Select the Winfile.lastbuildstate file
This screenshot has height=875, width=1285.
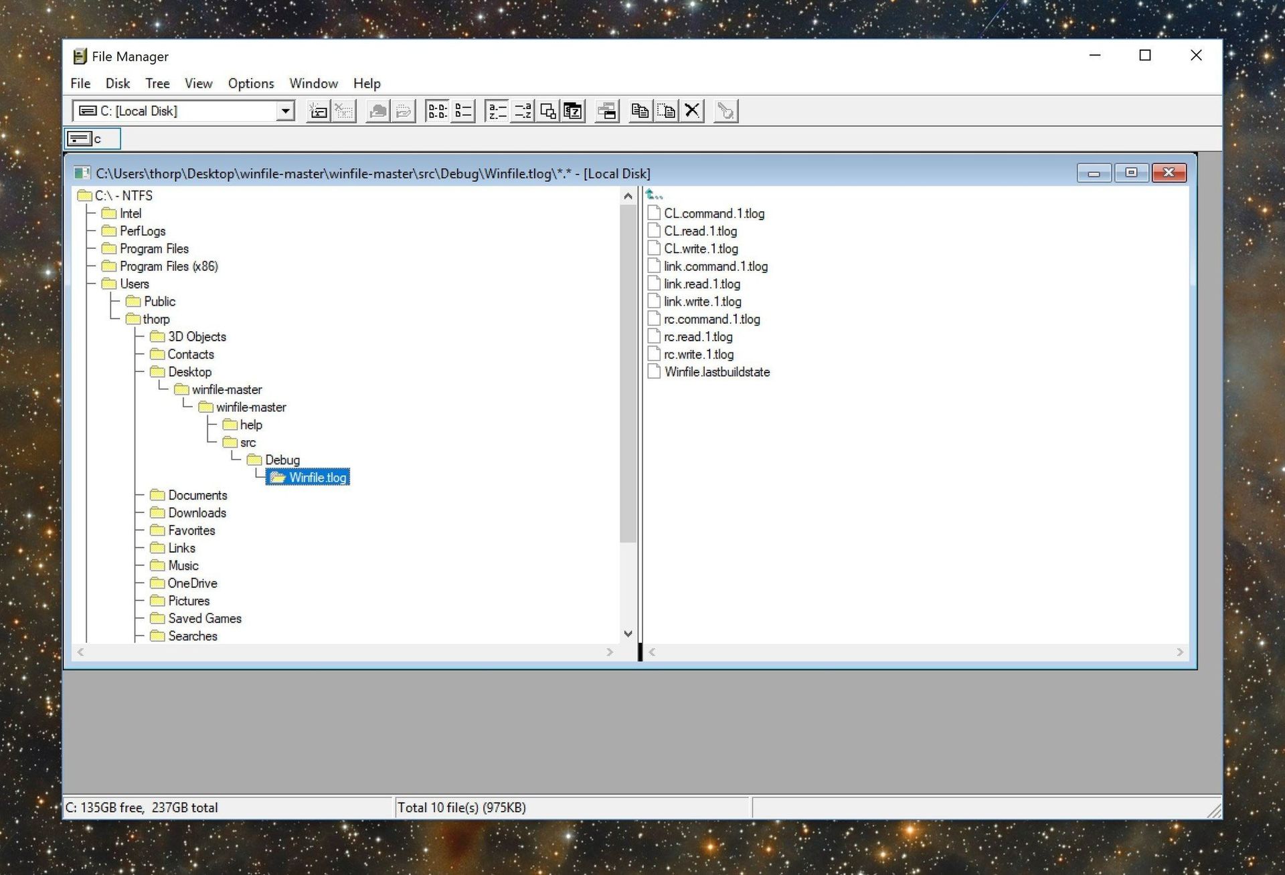coord(716,372)
